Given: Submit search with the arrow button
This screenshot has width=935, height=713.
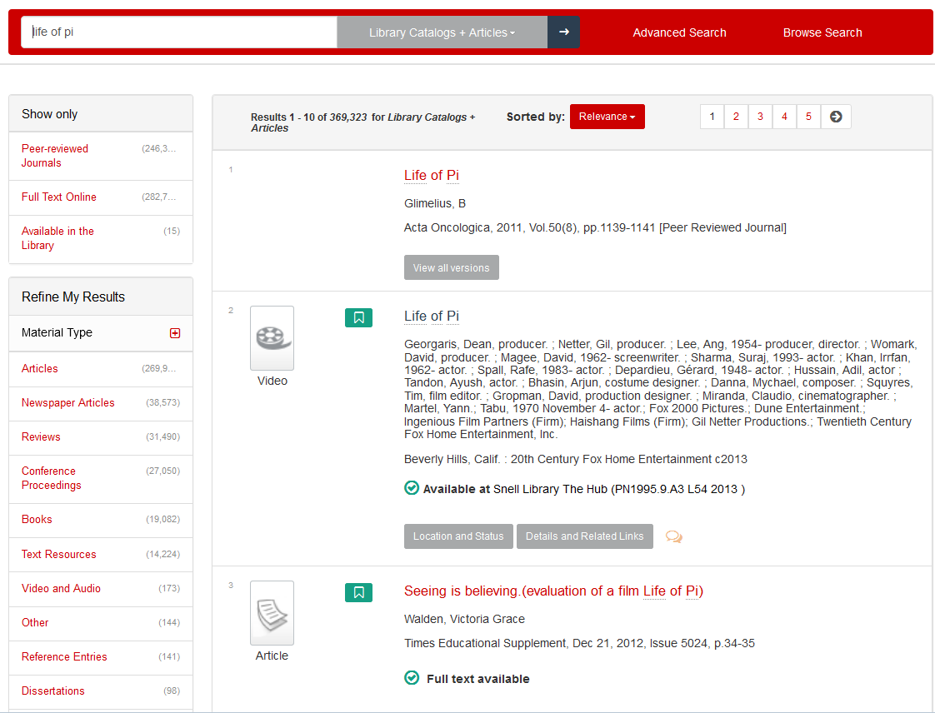Looking at the screenshot, I should pos(563,32).
